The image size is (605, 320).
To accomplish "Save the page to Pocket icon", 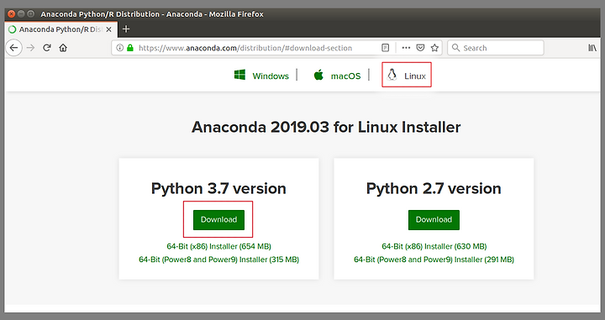I will click(x=420, y=48).
